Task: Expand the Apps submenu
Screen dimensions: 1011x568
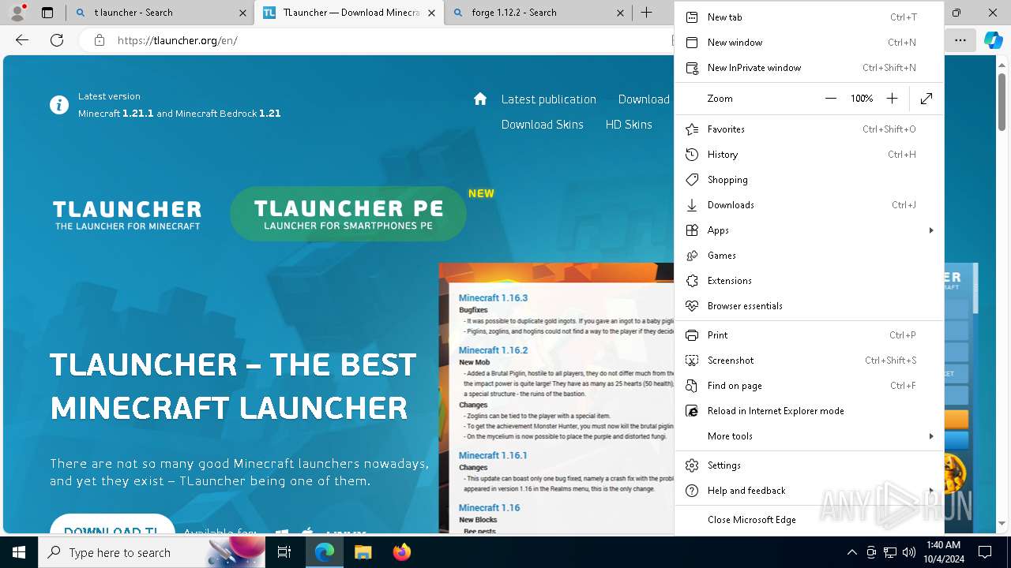Action: tap(809, 230)
